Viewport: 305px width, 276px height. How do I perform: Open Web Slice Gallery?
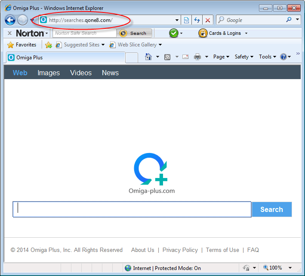tap(136, 45)
